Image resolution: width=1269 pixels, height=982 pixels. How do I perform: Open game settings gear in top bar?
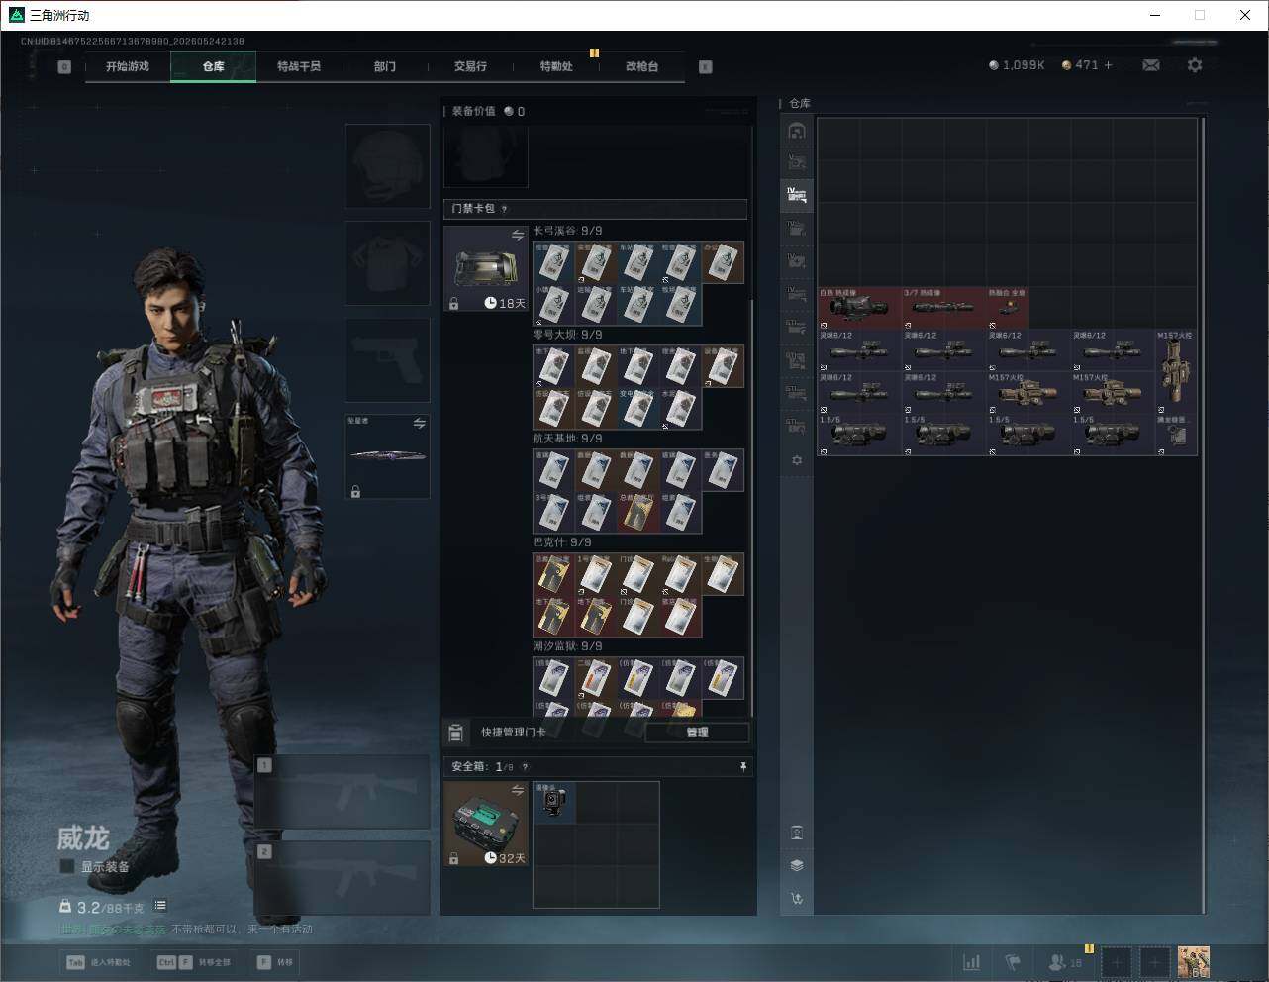[1195, 65]
